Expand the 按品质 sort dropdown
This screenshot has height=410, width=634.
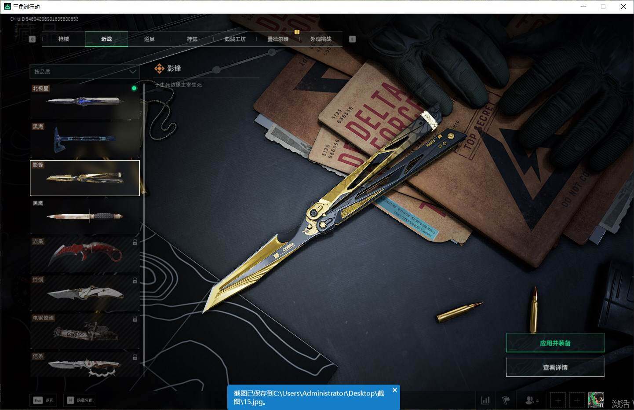[x=84, y=72]
